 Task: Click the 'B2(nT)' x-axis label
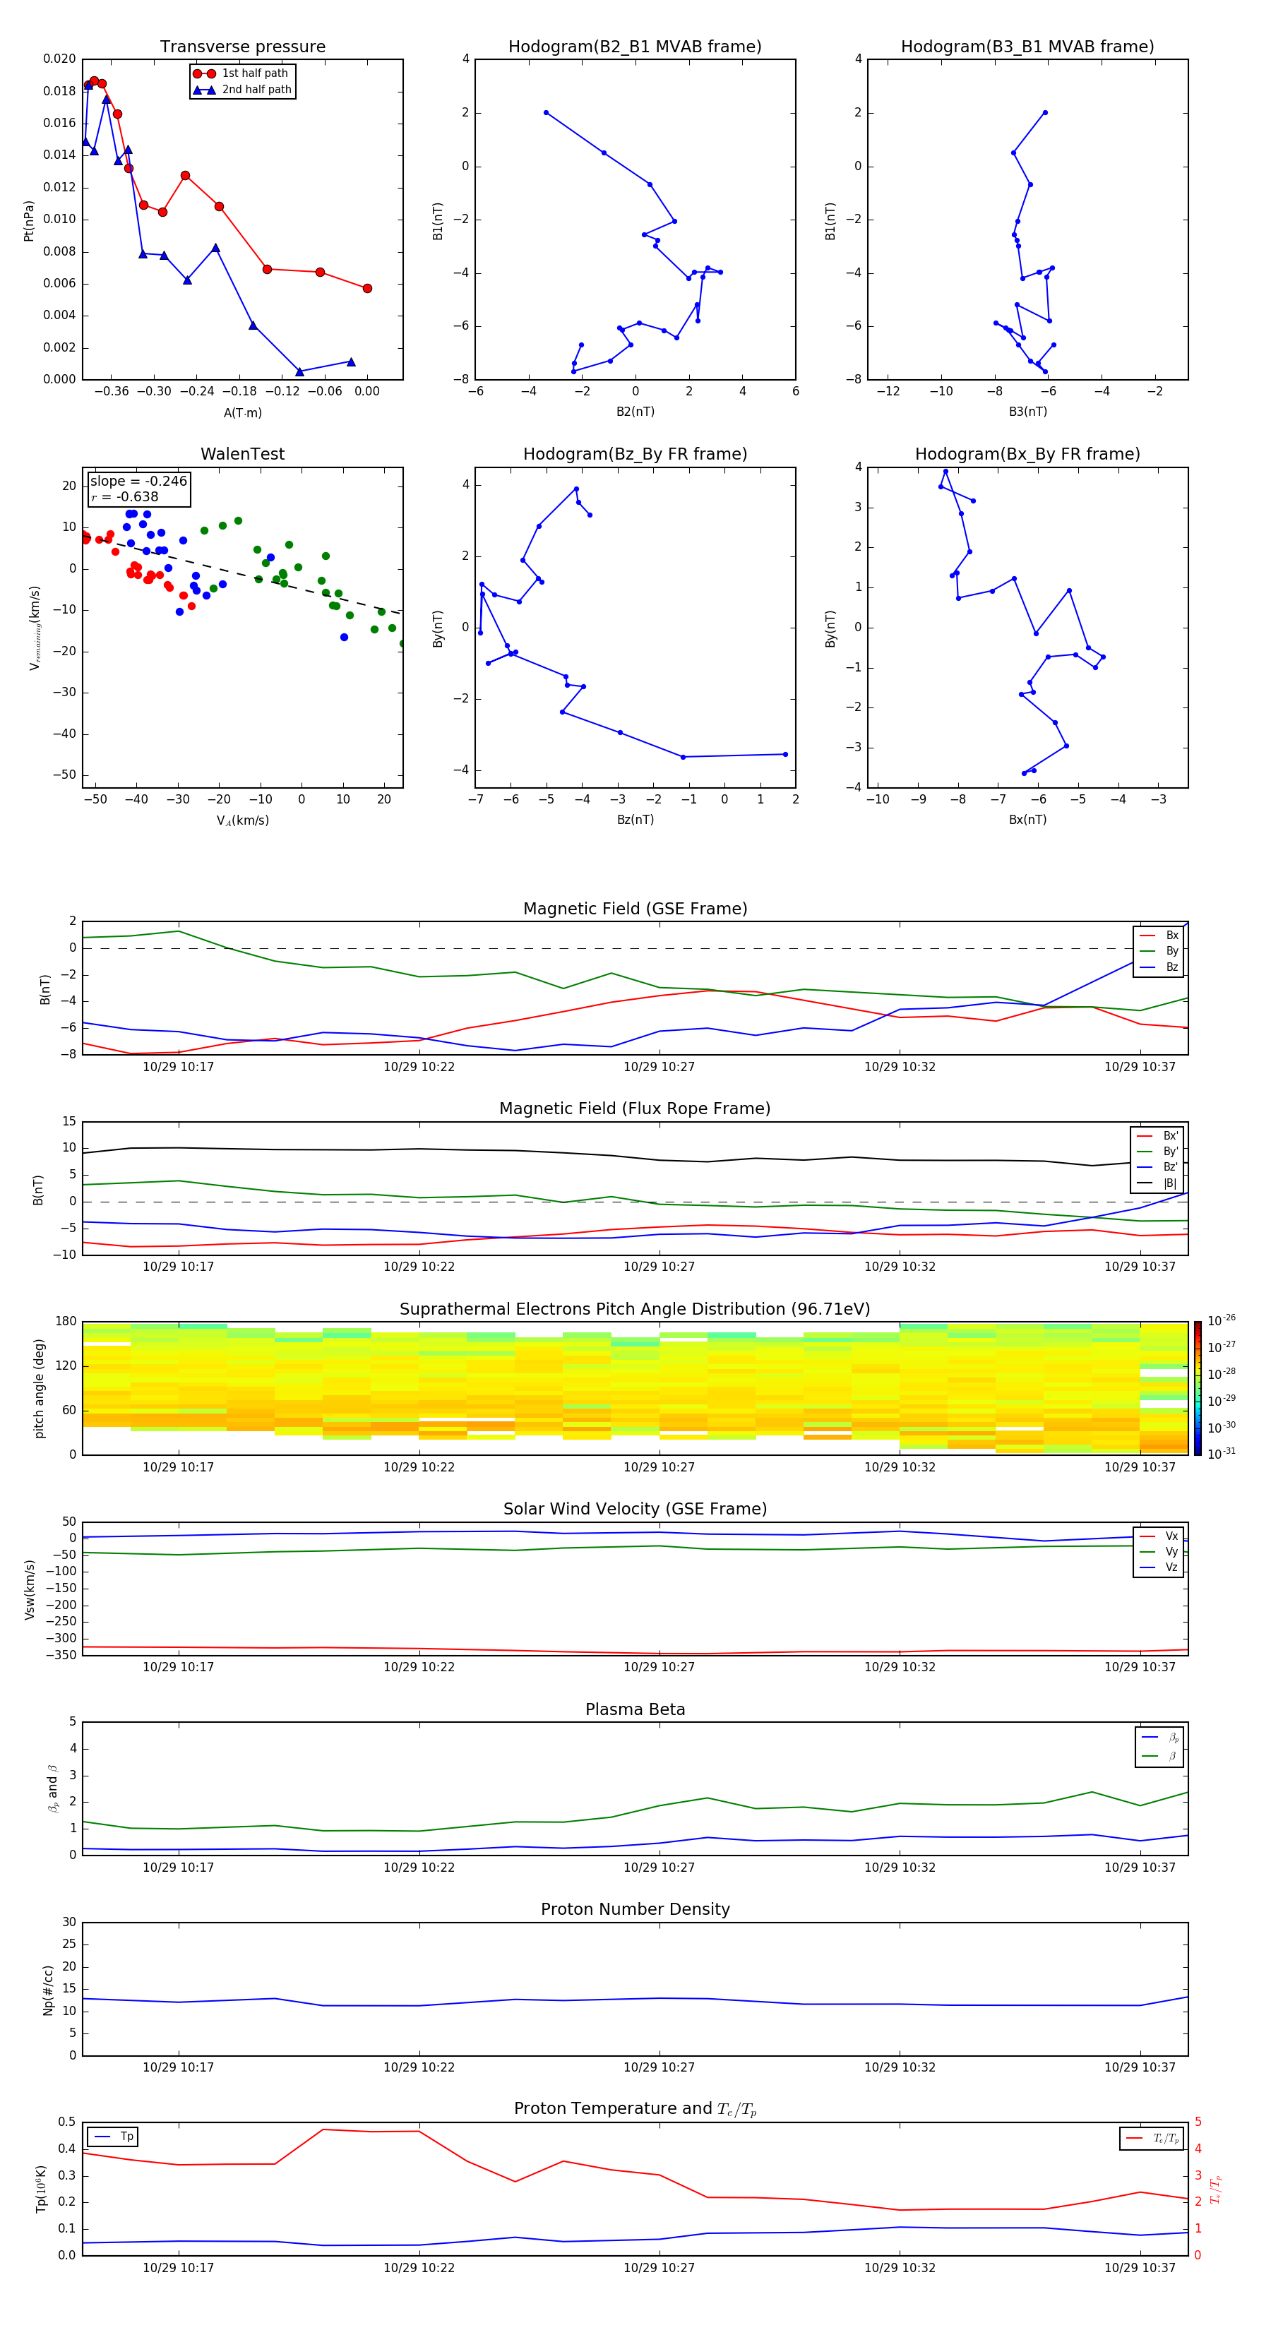635,412
